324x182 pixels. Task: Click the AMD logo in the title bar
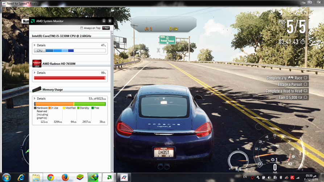pos(33,21)
